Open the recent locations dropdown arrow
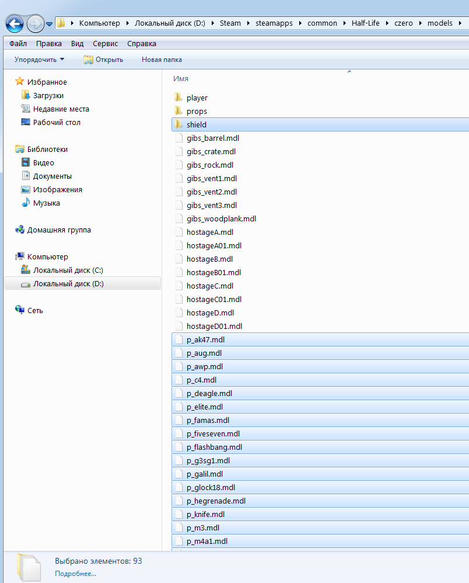 (x=49, y=24)
